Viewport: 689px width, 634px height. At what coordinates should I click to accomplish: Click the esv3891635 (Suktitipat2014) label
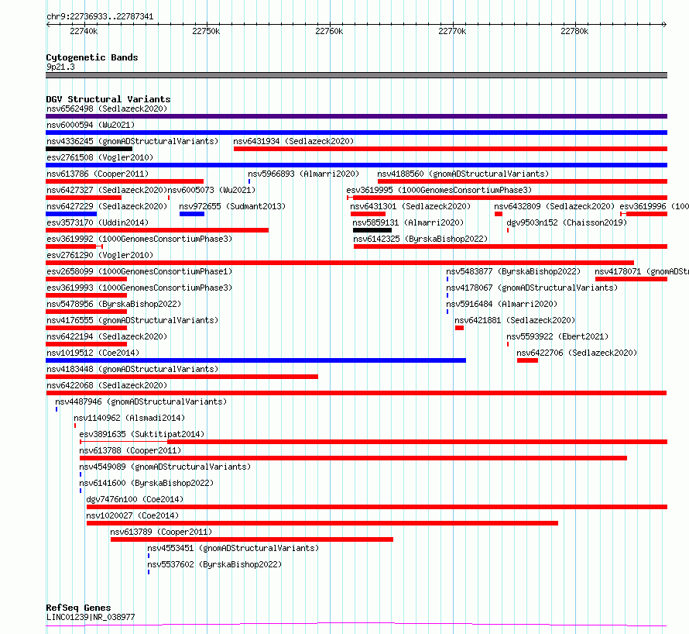pos(142,434)
